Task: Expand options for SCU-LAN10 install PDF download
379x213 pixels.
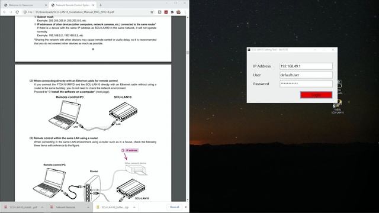Action: pos(42,207)
